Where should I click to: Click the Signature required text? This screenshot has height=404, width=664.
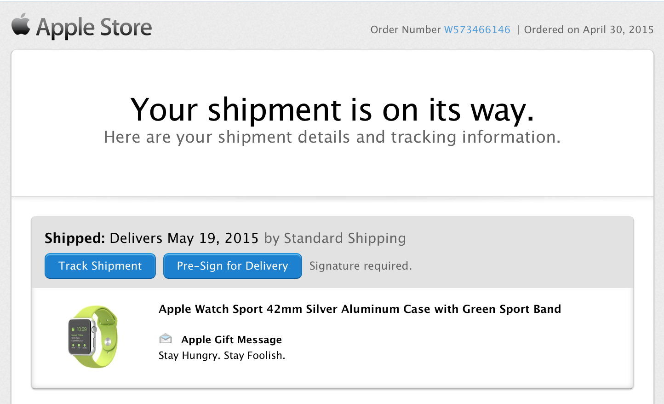[361, 266]
